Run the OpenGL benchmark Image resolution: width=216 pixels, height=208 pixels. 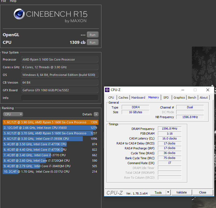(x=93, y=35)
